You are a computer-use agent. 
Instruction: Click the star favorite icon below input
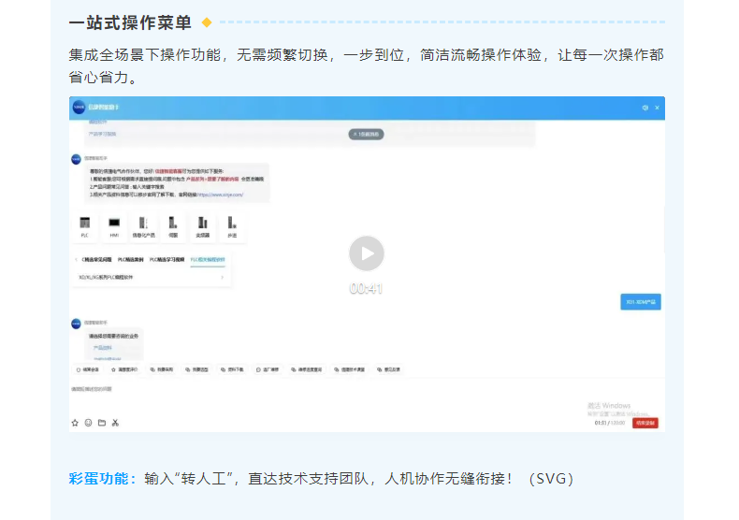click(x=76, y=423)
